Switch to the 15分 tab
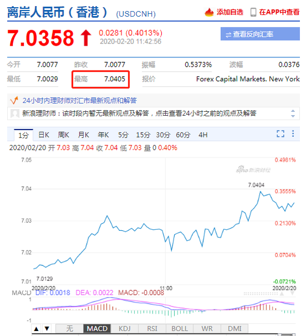 (x=143, y=135)
